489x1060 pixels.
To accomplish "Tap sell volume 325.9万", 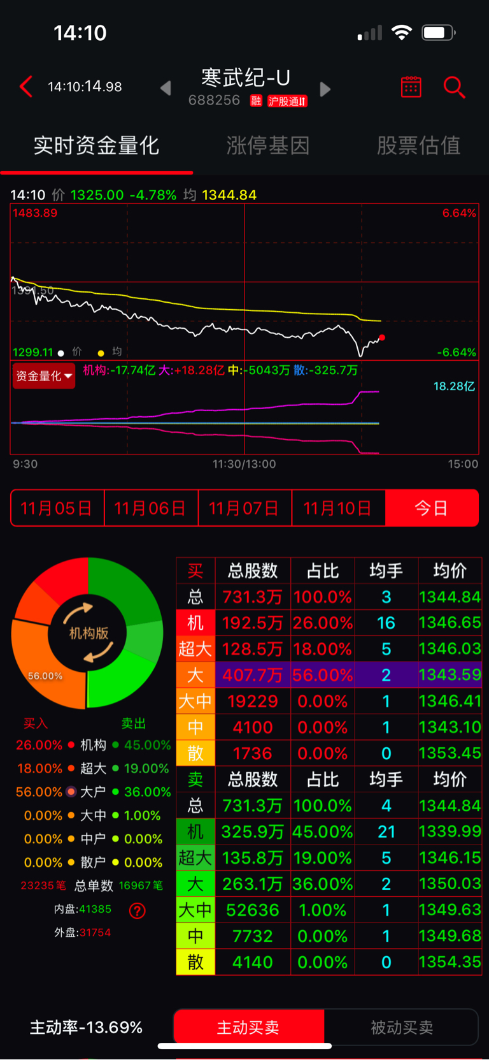I will click(x=252, y=832).
